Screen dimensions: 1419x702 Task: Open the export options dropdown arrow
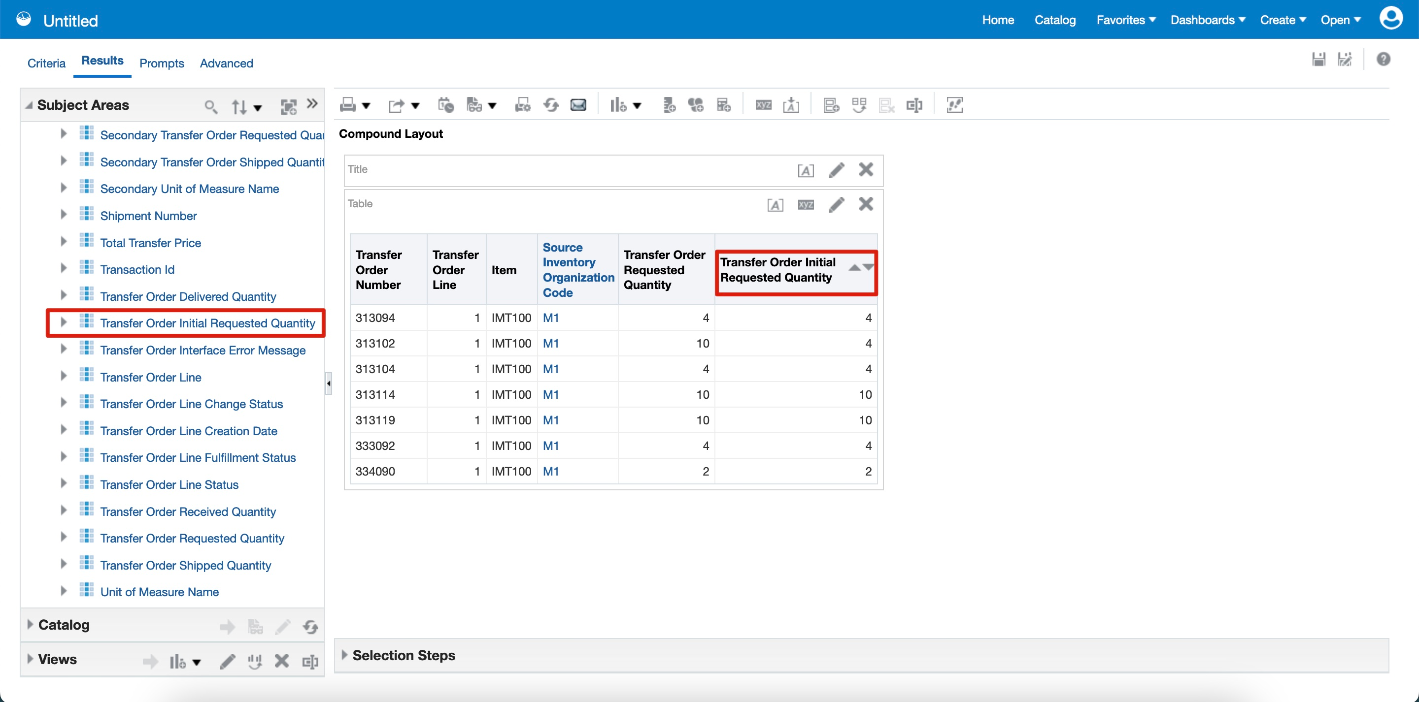click(415, 106)
